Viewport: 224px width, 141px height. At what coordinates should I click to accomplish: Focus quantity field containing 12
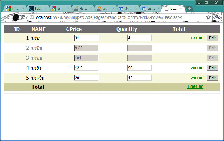[139, 78]
